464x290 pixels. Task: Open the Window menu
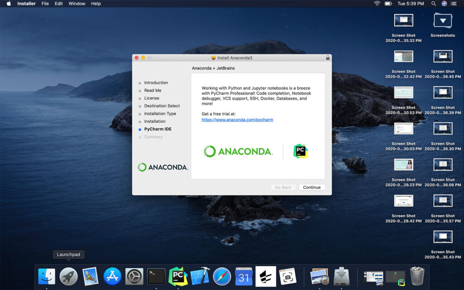coord(77,4)
